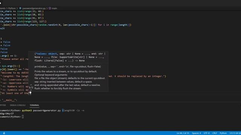
Task: Select language mode Python in status bar
Action: pyautogui.click(x=223, y=133)
